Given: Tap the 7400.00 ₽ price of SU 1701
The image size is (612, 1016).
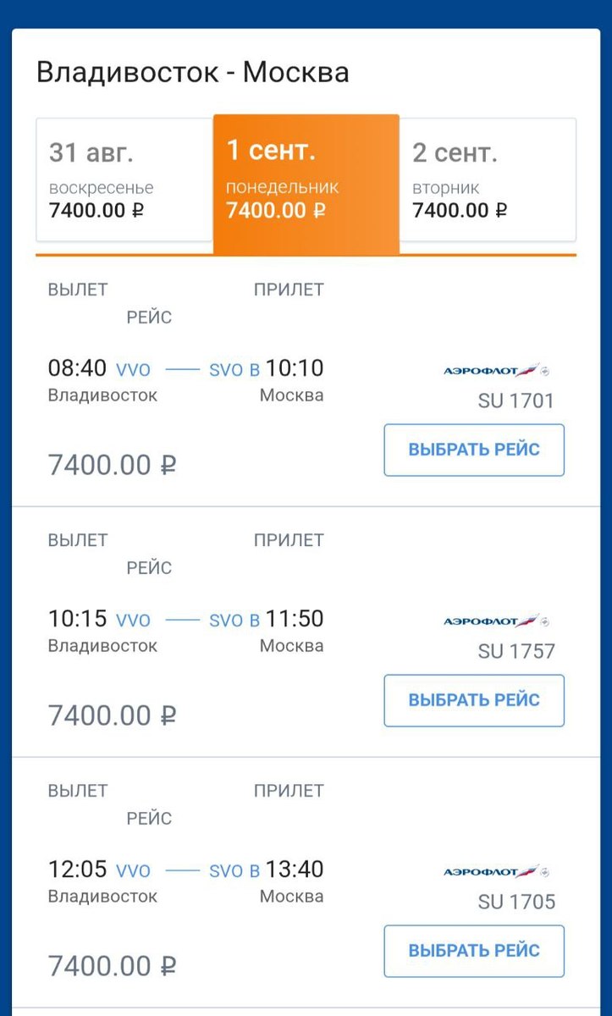Looking at the screenshot, I should (112, 465).
